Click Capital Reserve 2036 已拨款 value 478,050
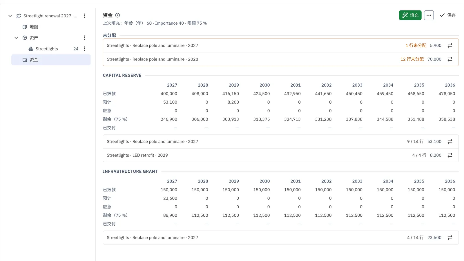The height and width of the screenshot is (261, 464). point(447,94)
